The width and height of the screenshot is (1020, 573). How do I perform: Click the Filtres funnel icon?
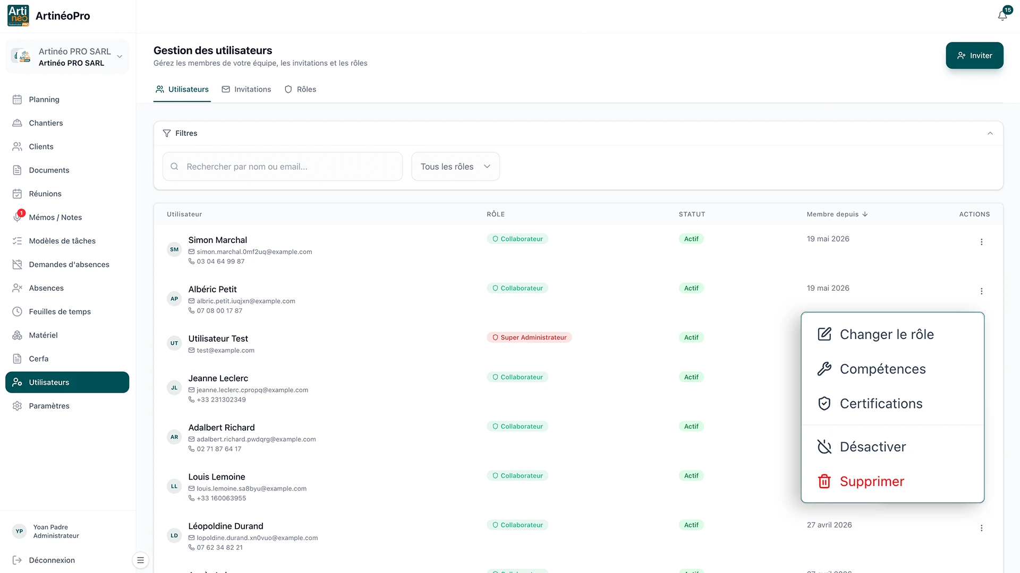167,133
